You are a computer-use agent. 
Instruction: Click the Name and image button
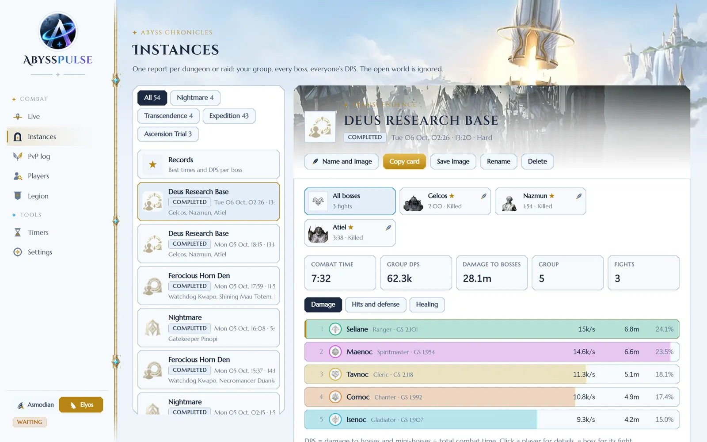[342, 161]
